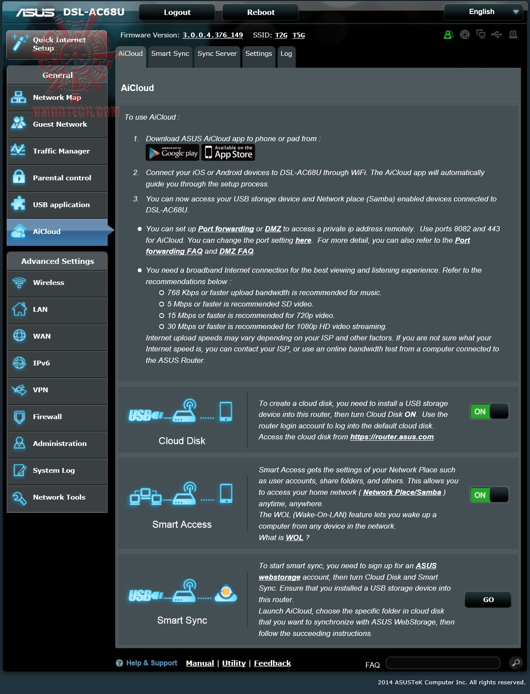This screenshot has width=530, height=694.
Task: Switch to the Smart Sync tab
Action: pyautogui.click(x=170, y=57)
